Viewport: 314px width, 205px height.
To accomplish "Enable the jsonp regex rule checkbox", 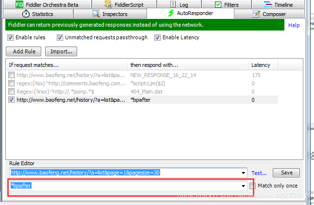I will pos(12,92).
